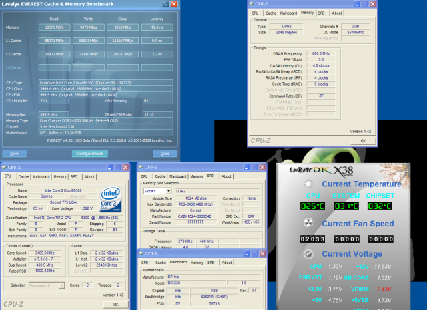Click L1 Cache Copy value 111667 MB/s
The width and height of the screenshot is (427, 310).
123,41
